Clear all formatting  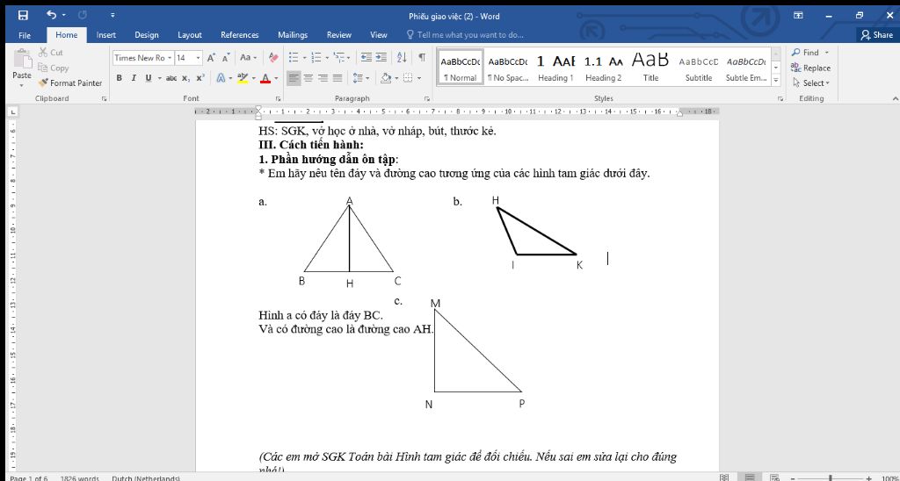pyautogui.click(x=273, y=58)
